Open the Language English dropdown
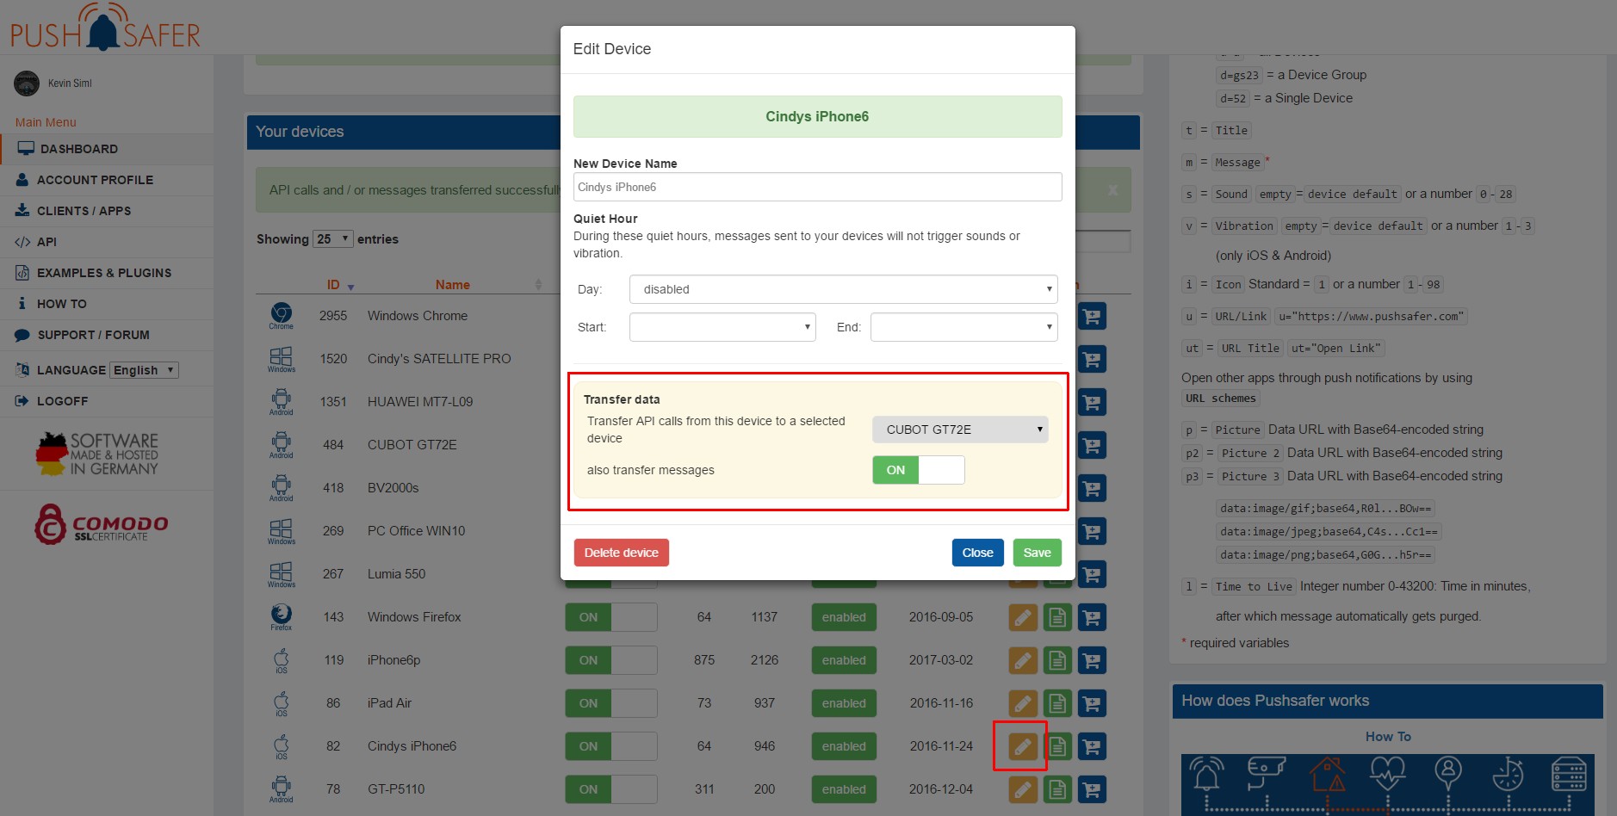Viewport: 1617px width, 816px height. pos(144,370)
